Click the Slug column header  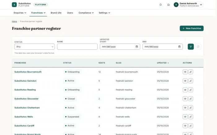pos(118,63)
